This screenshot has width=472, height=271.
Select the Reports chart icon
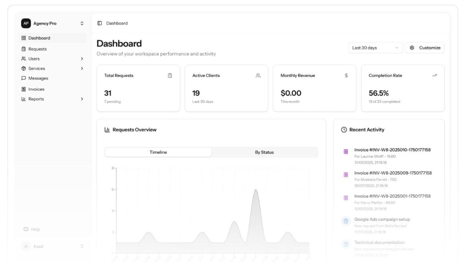pyautogui.click(x=23, y=99)
